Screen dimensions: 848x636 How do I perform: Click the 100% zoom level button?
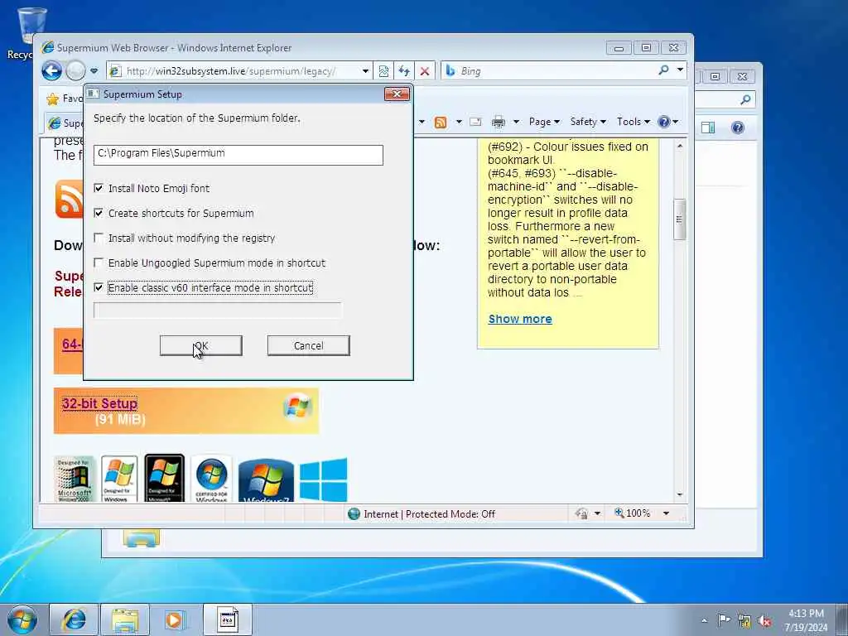(x=632, y=513)
